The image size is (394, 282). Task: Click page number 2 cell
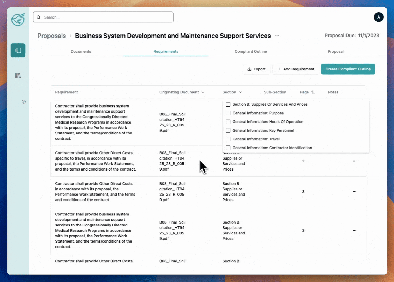click(x=303, y=161)
